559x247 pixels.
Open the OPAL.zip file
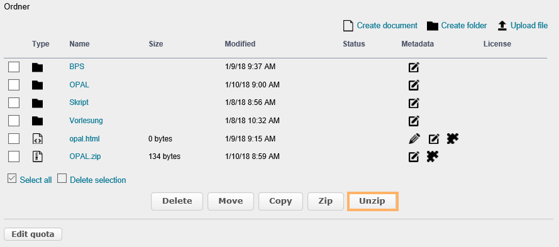[x=85, y=156]
